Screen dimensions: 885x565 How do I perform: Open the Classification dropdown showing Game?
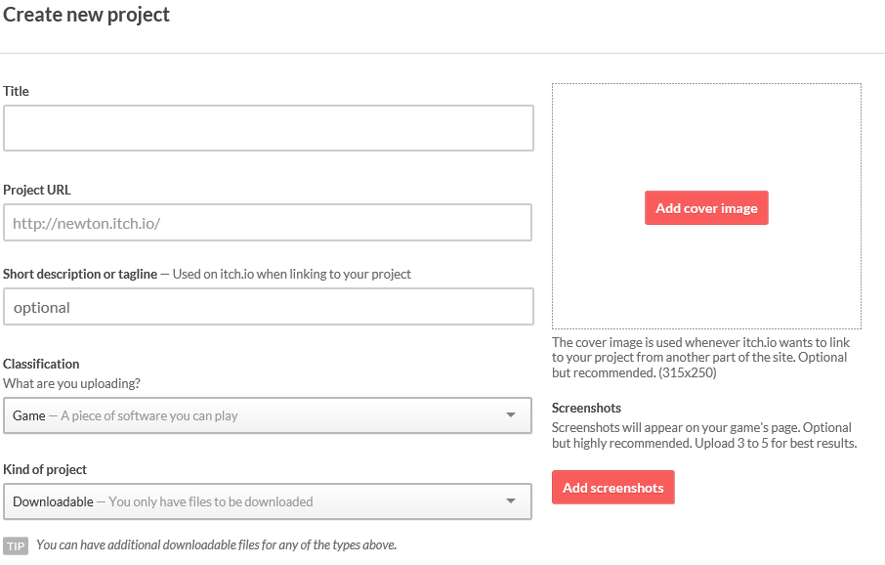point(268,415)
